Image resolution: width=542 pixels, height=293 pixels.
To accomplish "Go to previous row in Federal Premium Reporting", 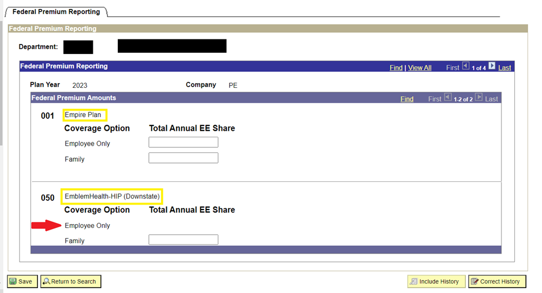I will coord(466,66).
